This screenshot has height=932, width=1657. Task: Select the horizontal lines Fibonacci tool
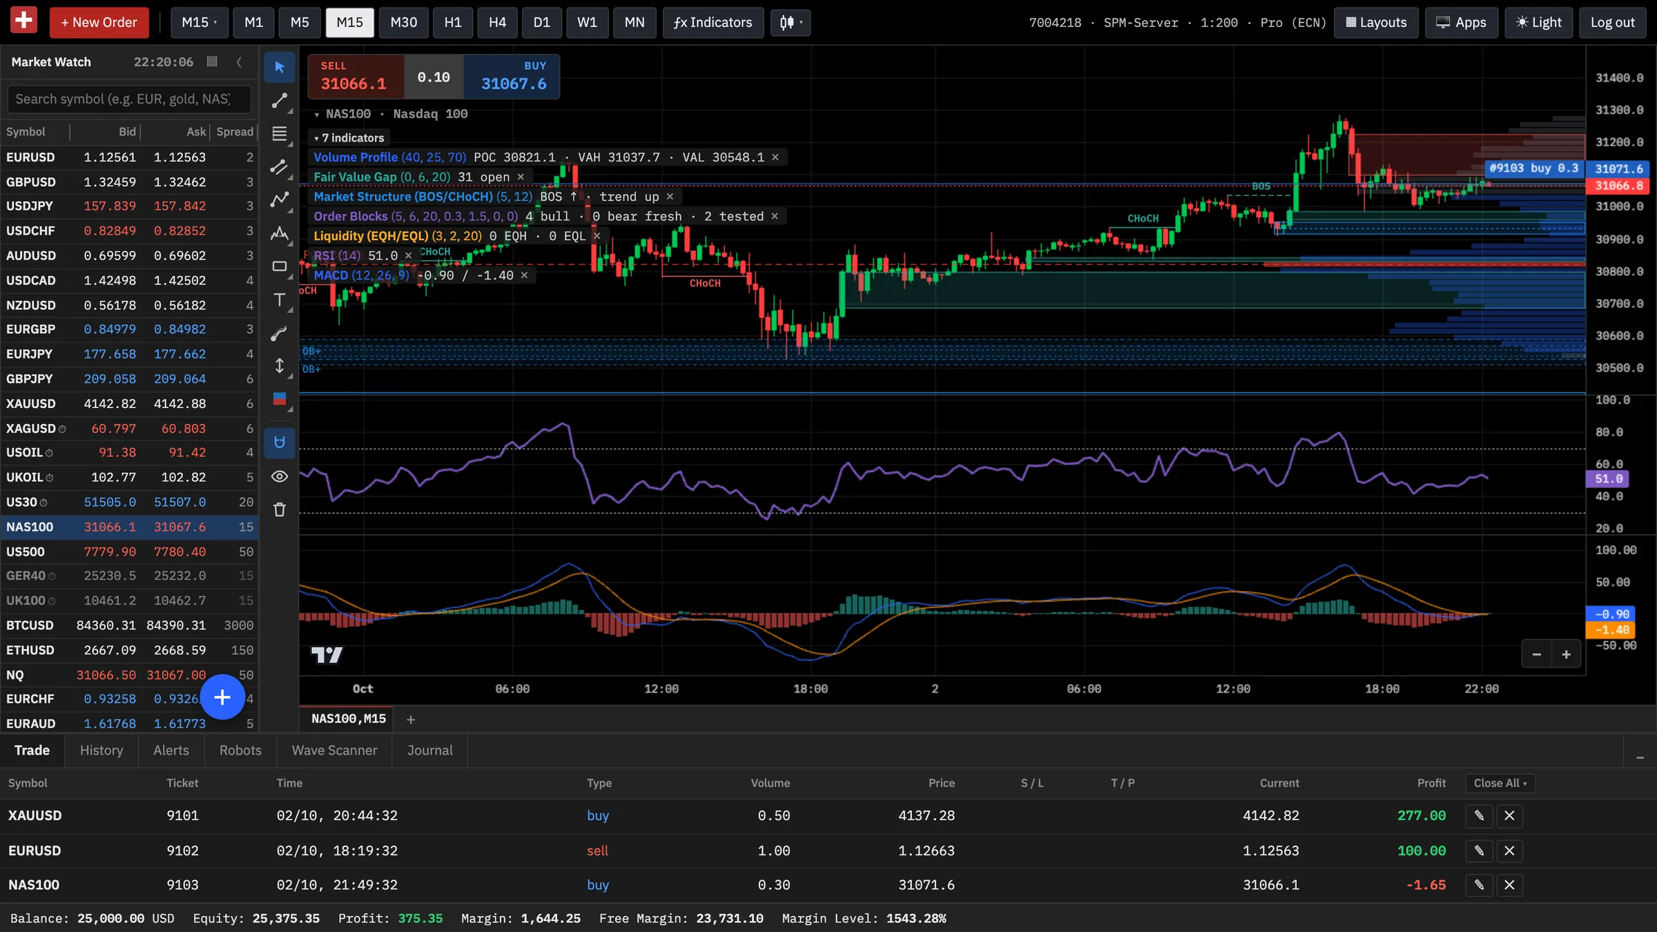(280, 134)
